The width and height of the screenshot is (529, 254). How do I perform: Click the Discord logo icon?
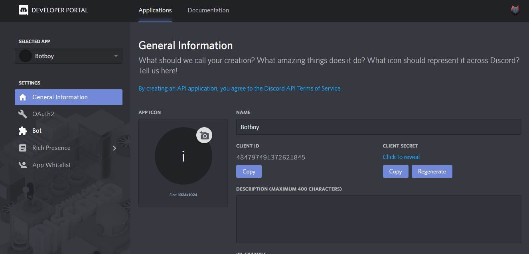point(24,10)
